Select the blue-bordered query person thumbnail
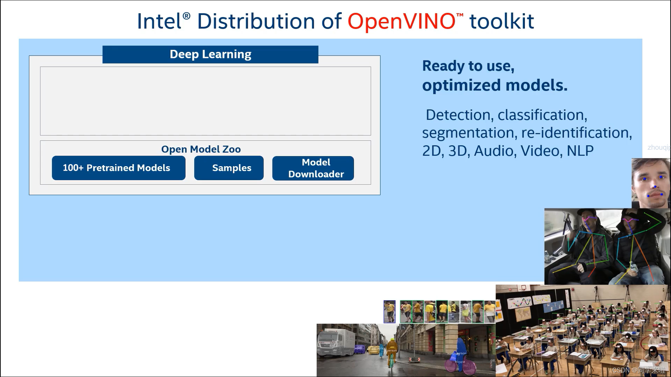This screenshot has width=671, height=377. (x=389, y=312)
